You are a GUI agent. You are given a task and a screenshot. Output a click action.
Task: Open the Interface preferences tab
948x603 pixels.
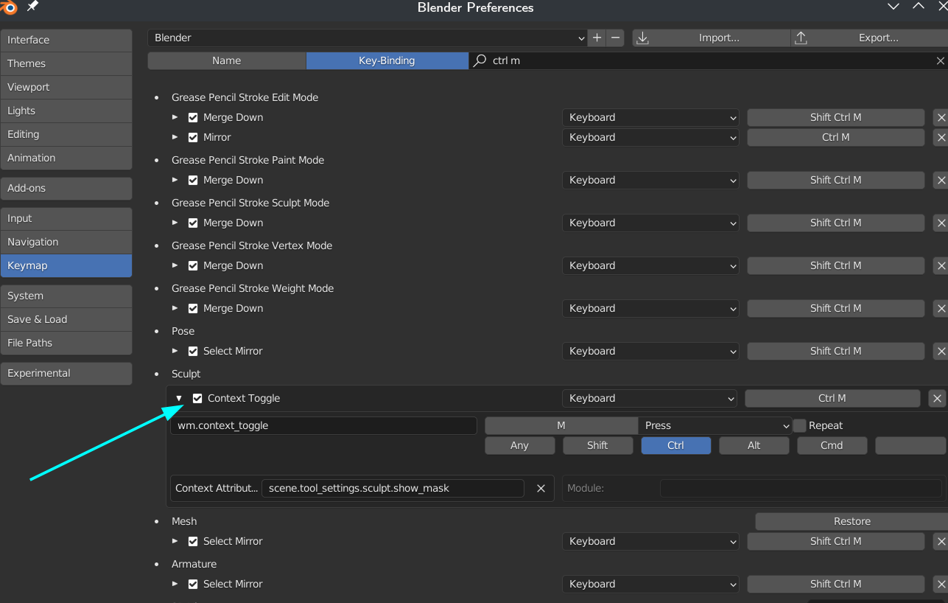tap(66, 40)
